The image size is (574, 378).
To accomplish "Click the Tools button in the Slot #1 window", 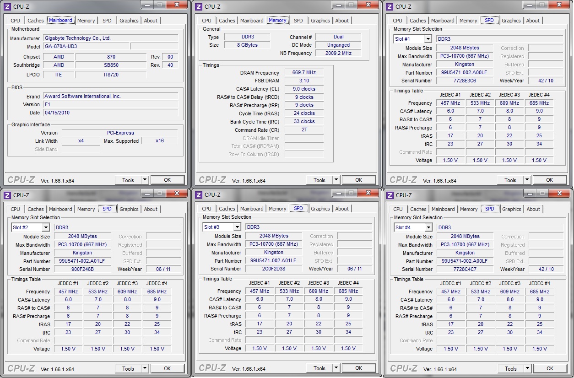I will (510, 180).
